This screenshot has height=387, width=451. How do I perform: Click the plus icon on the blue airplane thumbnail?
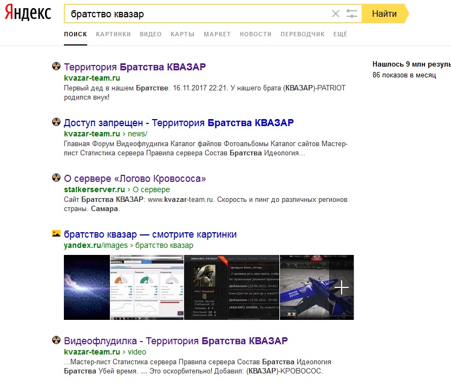coord(342,287)
